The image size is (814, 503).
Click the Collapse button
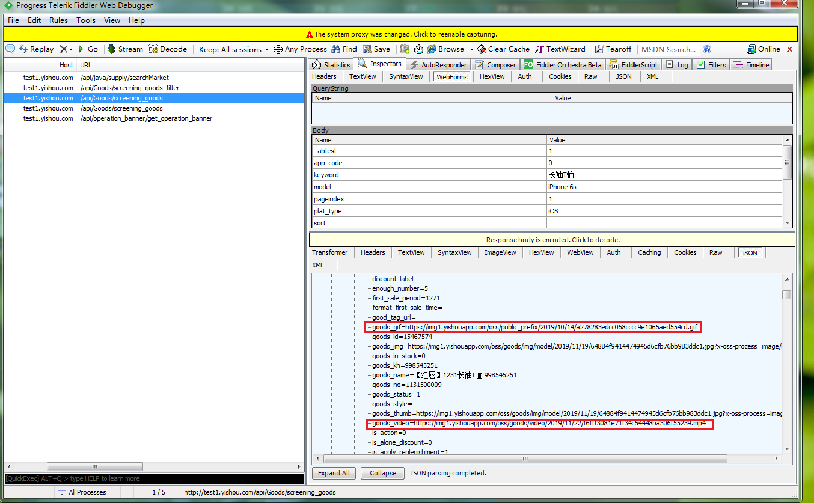tap(383, 473)
